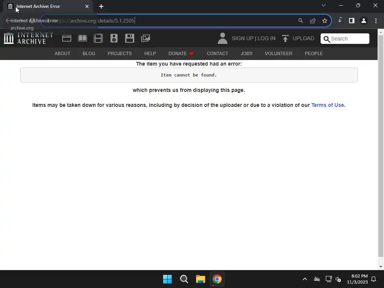Open the Web (Wayback Machine) media icon
The width and height of the screenshot is (384, 288).
click(x=67, y=39)
